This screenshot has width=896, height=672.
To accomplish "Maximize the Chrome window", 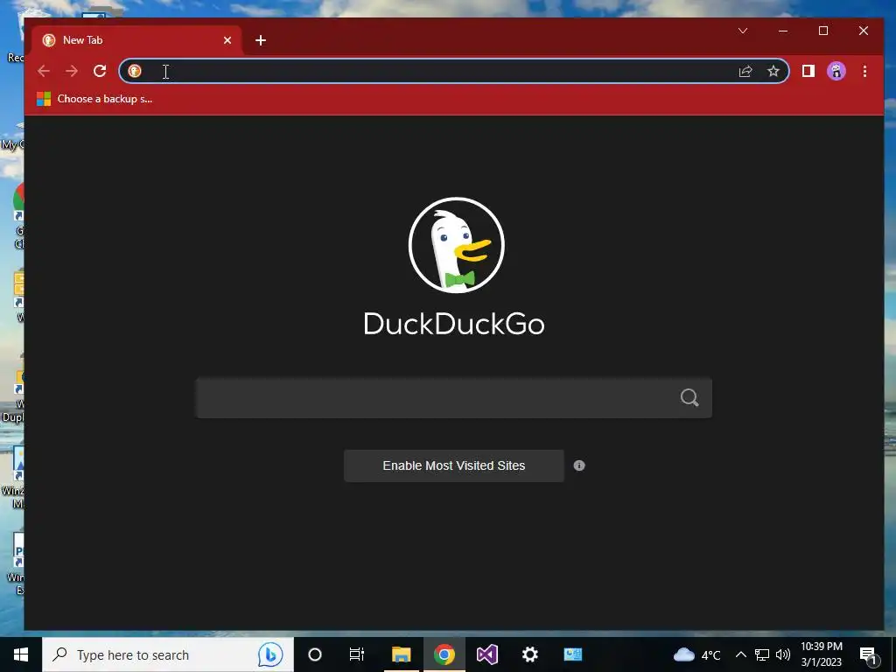I will point(823,31).
